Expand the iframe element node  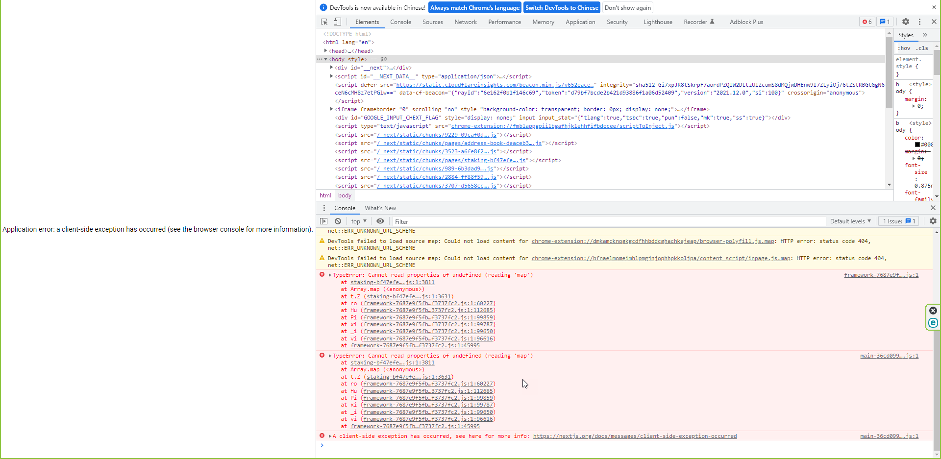332,109
